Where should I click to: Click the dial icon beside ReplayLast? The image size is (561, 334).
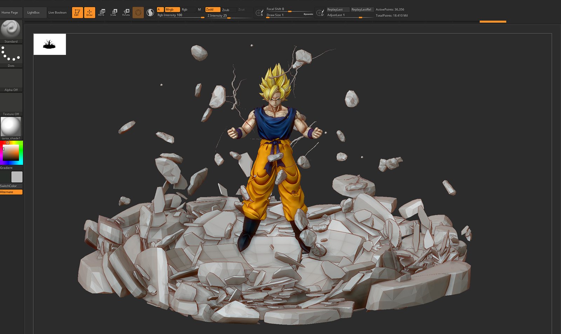320,13
